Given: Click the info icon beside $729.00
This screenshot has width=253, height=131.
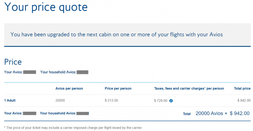Looking at the screenshot, I should pos(171,101).
